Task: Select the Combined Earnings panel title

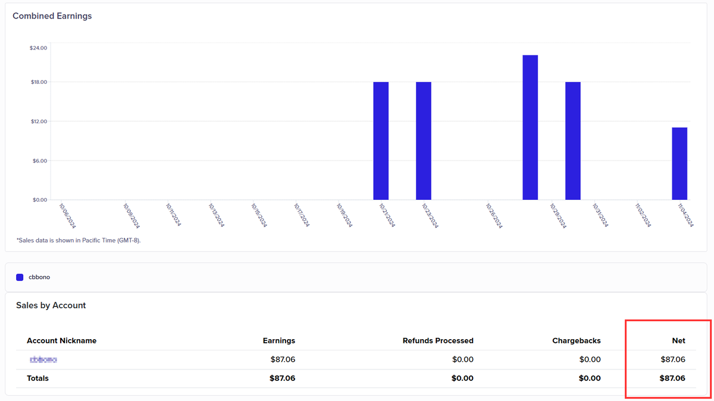Action: tap(52, 15)
